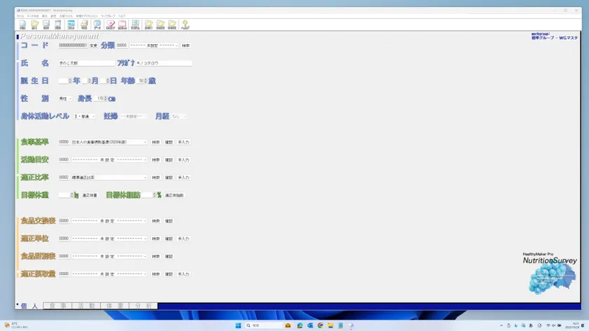Image resolution: width=589 pixels, height=331 pixels.
Task: Open the 適正単位 dropdown
Action: 109,239
